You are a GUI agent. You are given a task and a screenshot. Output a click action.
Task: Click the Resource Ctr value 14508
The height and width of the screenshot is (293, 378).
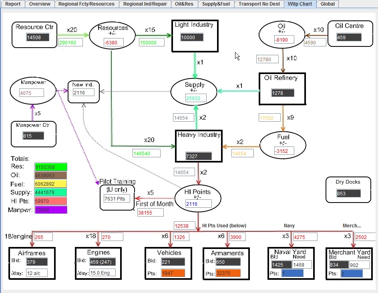(x=38, y=37)
